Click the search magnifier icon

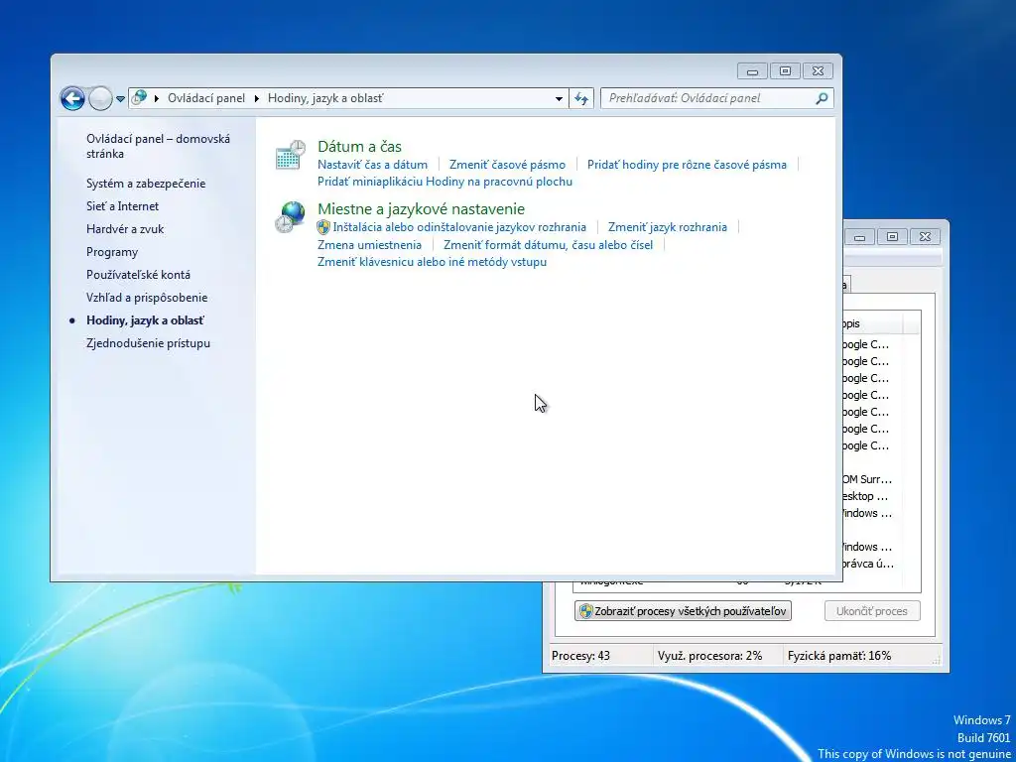coord(822,98)
